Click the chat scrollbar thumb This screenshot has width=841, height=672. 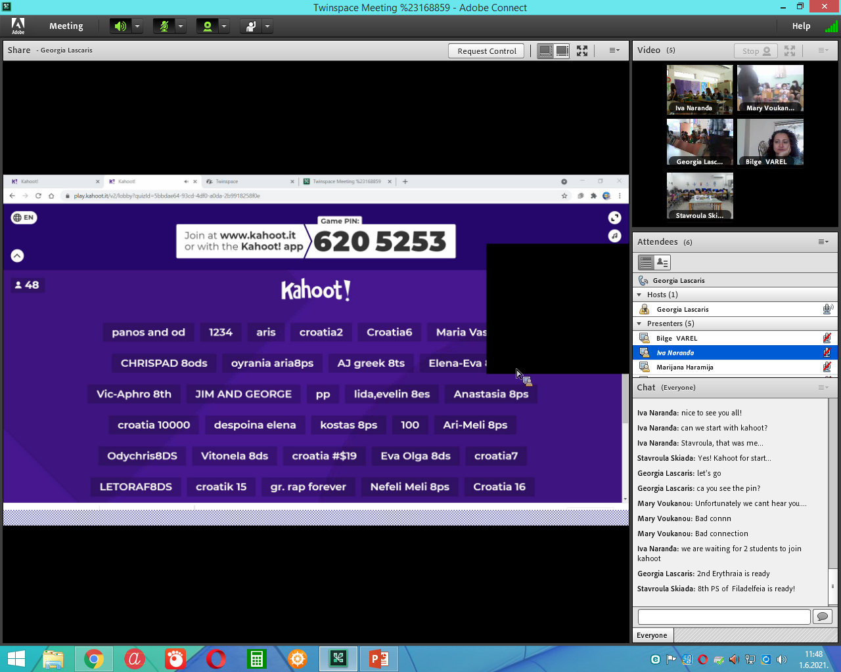pos(833,585)
